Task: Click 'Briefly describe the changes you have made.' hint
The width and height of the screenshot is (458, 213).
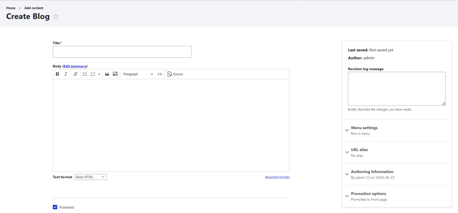Action: point(380,109)
